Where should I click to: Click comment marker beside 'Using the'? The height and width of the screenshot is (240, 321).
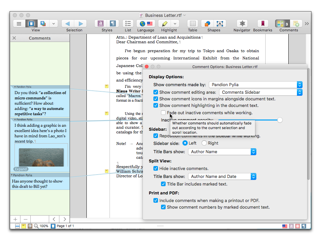coord(107,113)
